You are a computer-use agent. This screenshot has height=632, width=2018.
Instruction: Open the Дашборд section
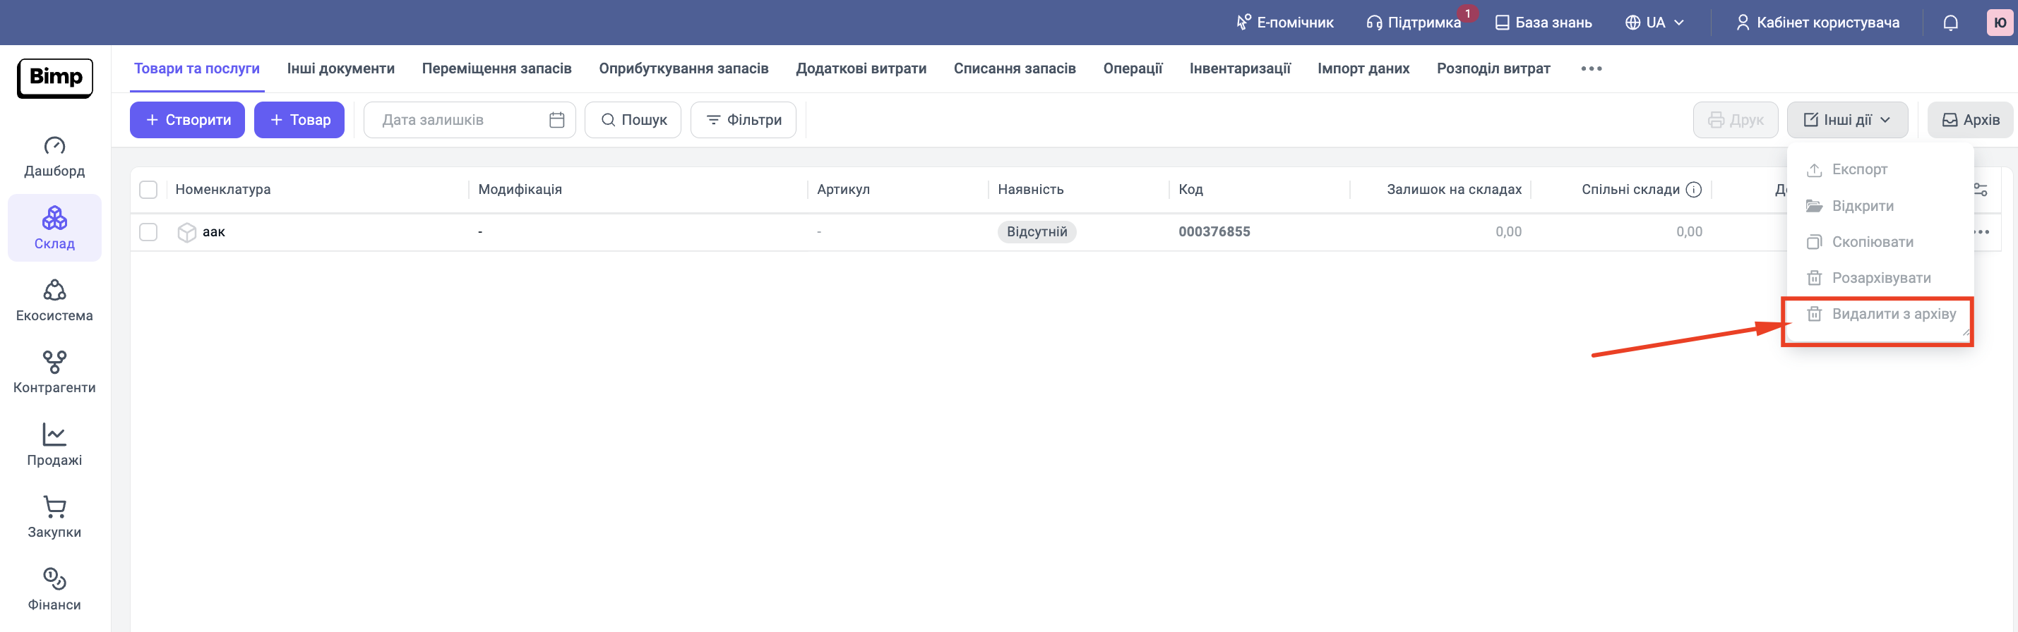pyautogui.click(x=55, y=157)
